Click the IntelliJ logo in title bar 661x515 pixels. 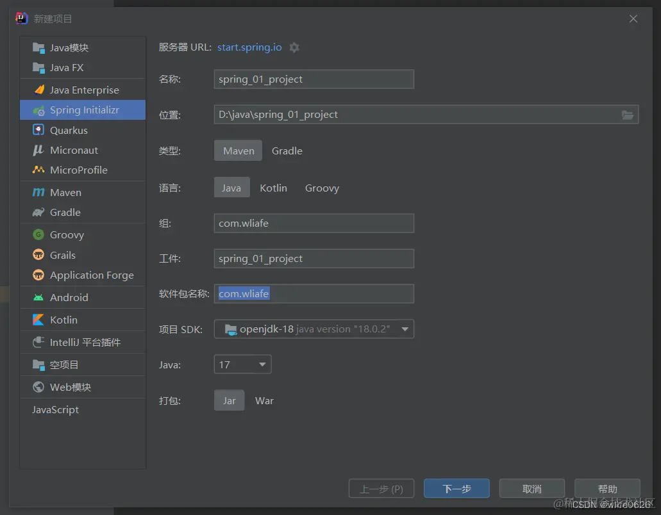click(x=22, y=19)
